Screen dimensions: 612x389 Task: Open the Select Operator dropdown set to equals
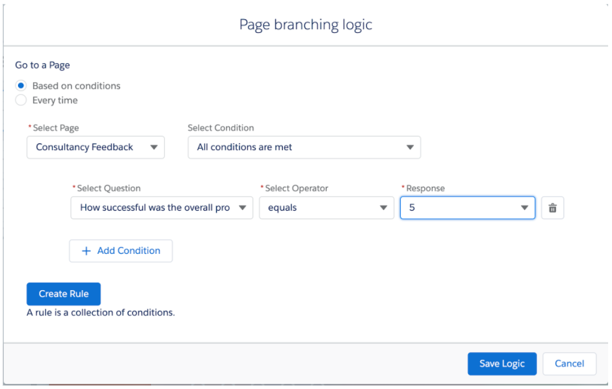(x=327, y=208)
